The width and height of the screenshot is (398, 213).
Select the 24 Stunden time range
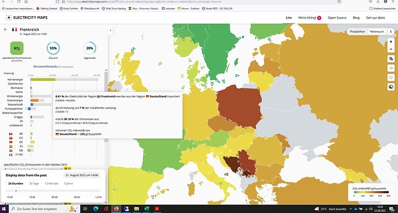pyautogui.click(x=16, y=184)
